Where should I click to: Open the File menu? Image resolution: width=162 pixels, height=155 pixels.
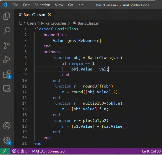[x=15, y=5]
